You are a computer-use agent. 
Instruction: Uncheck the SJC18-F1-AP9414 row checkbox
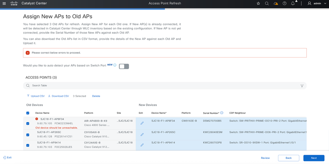click(28, 145)
